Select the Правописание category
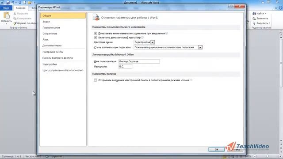 (x=63, y=27)
